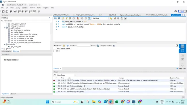Stop query execution round icon

74,18
